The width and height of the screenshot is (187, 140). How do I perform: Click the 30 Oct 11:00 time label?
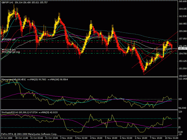pyautogui.click(x=22, y=138)
